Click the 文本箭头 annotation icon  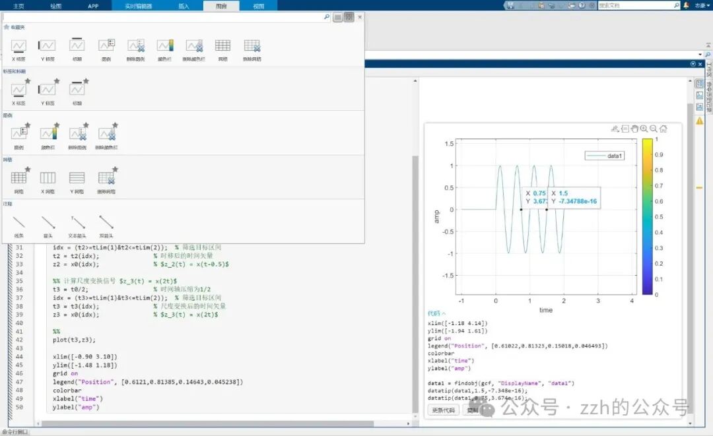click(79, 222)
